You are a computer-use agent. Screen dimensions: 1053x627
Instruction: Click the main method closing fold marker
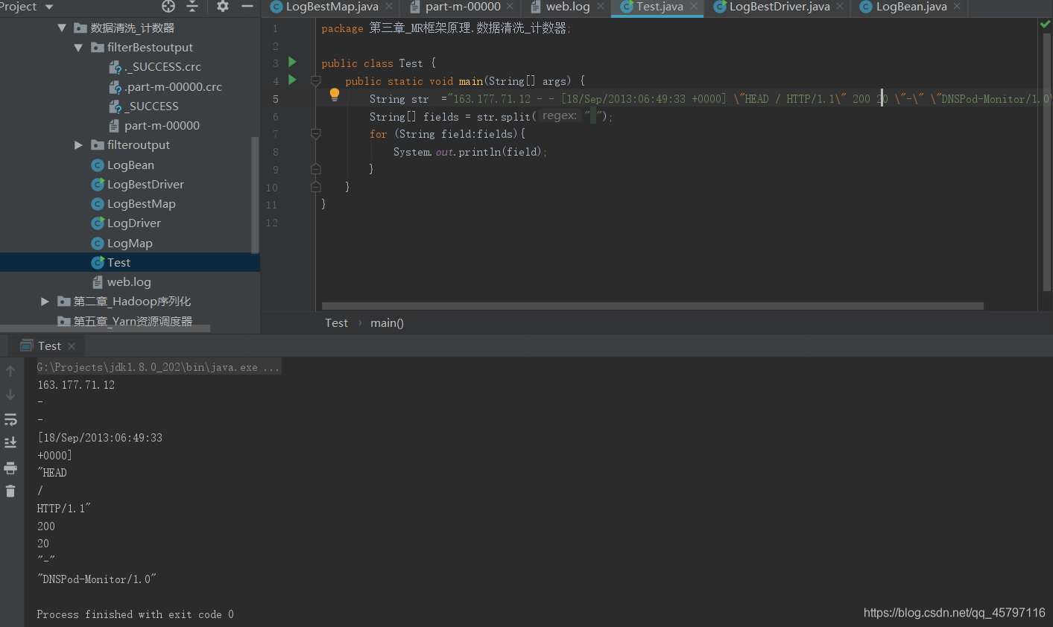tap(316, 186)
